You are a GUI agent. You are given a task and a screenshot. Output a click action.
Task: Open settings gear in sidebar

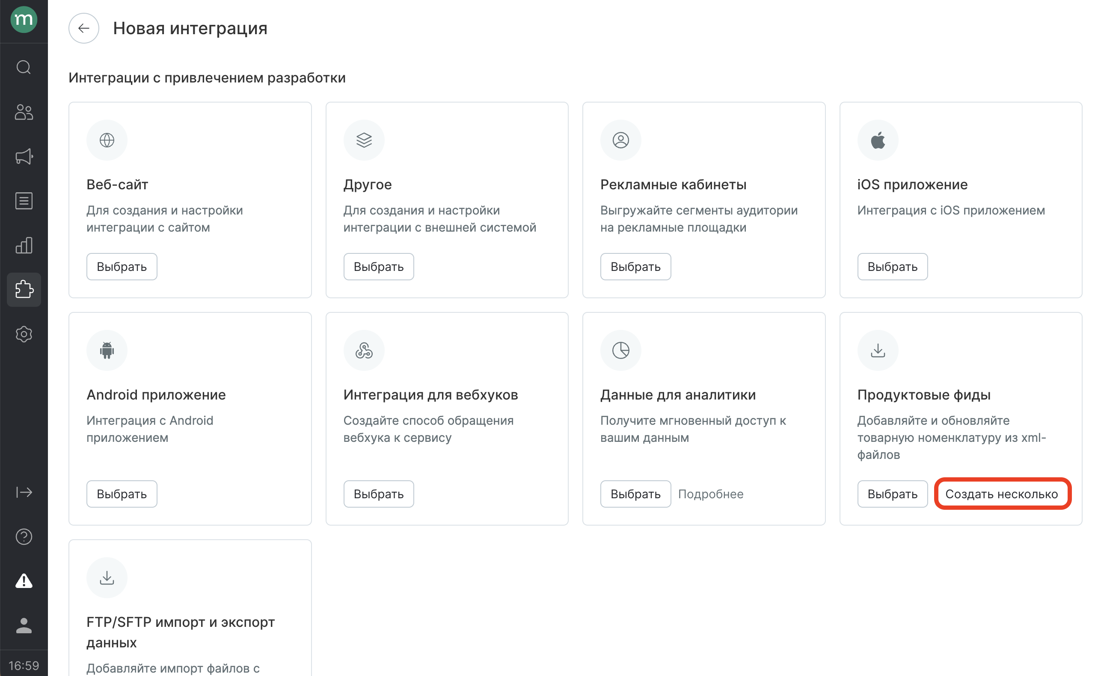[24, 334]
